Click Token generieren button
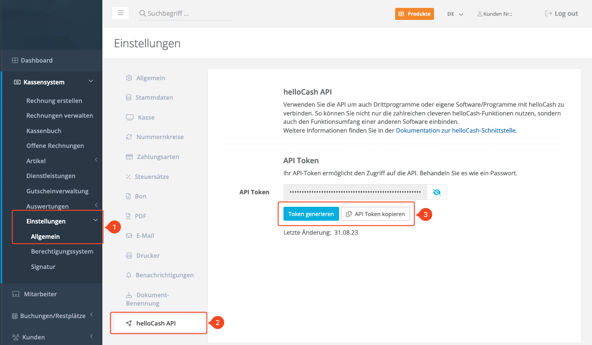 311,214
